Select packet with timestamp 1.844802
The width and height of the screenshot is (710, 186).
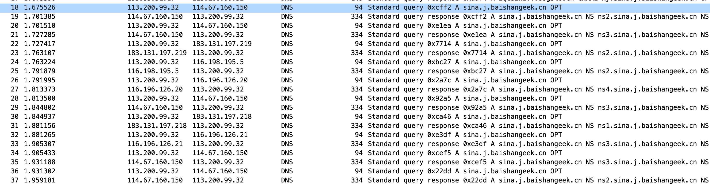pyautogui.click(x=355, y=107)
